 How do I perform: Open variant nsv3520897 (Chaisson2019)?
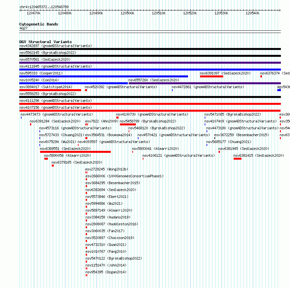point(110,238)
